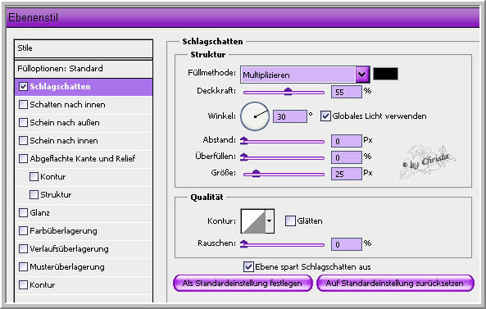
Task: Click the Deckkraft opacity slider handle
Action: pos(288,91)
